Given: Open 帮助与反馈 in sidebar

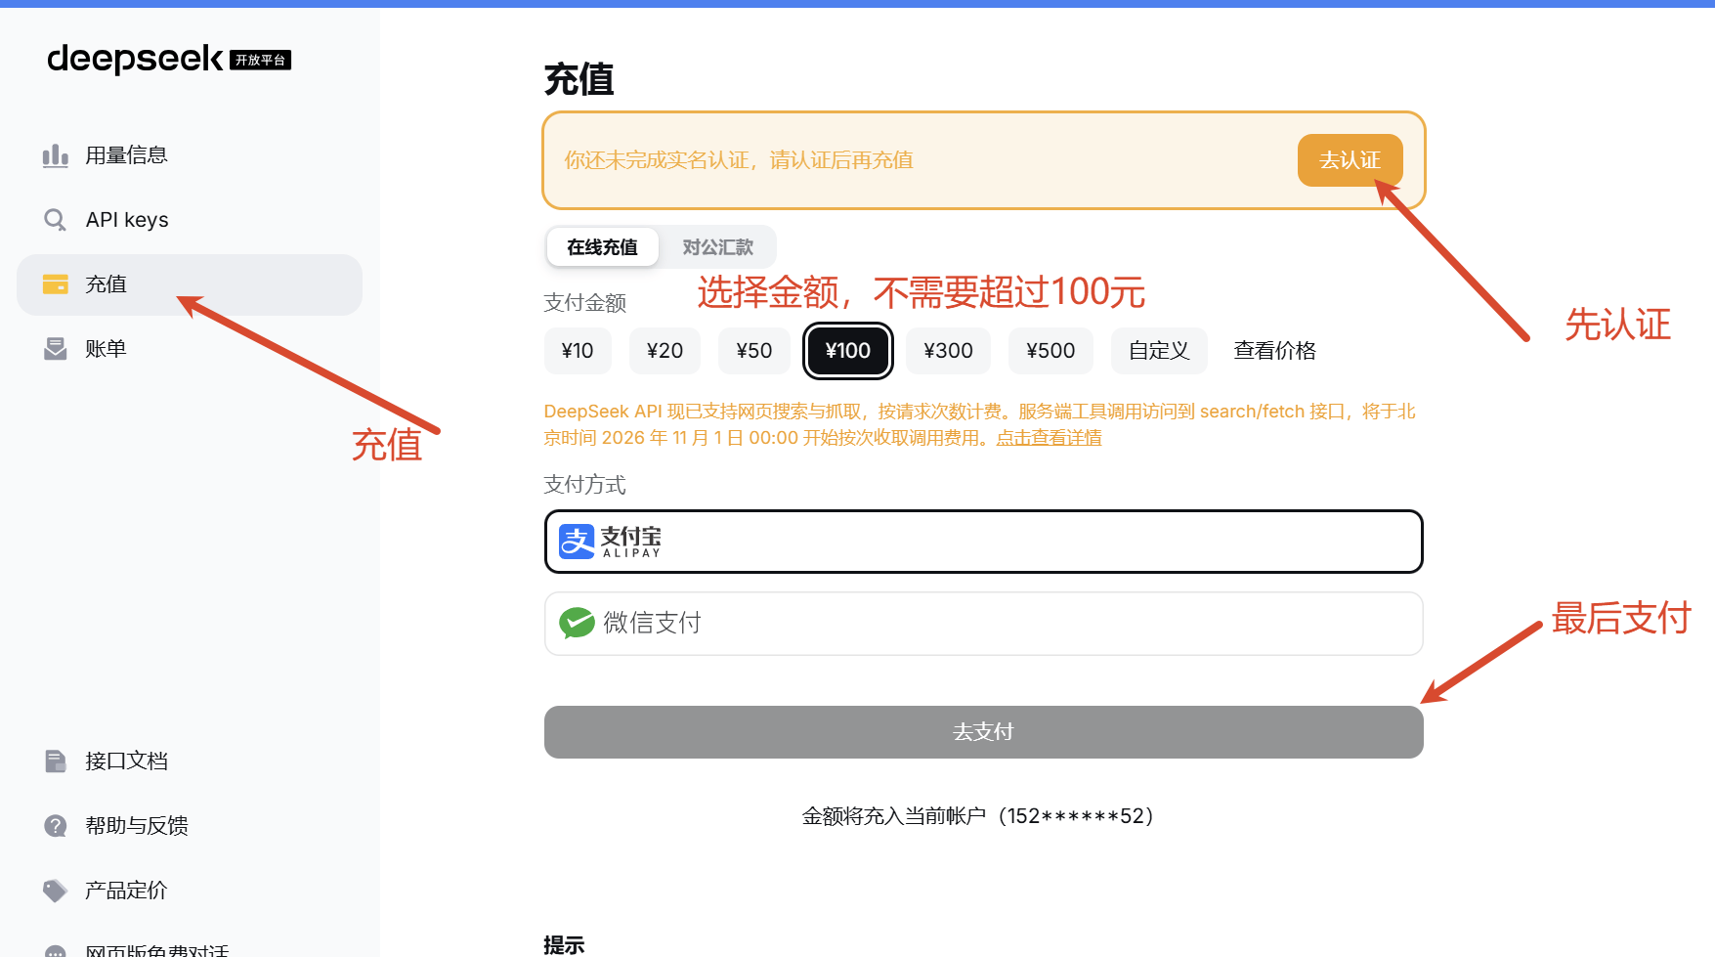Looking at the screenshot, I should coord(190,826).
